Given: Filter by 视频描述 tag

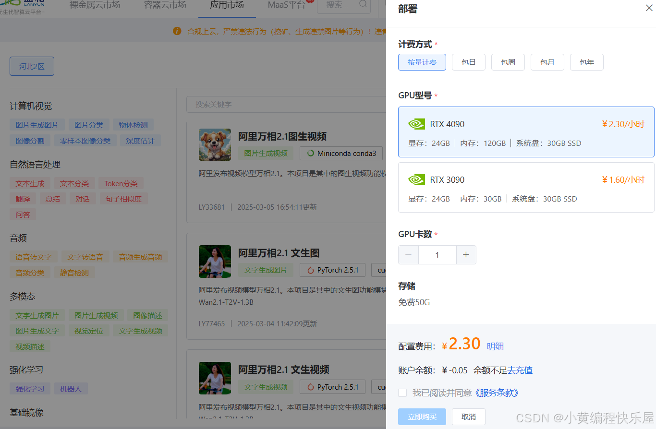Looking at the screenshot, I should [x=30, y=346].
